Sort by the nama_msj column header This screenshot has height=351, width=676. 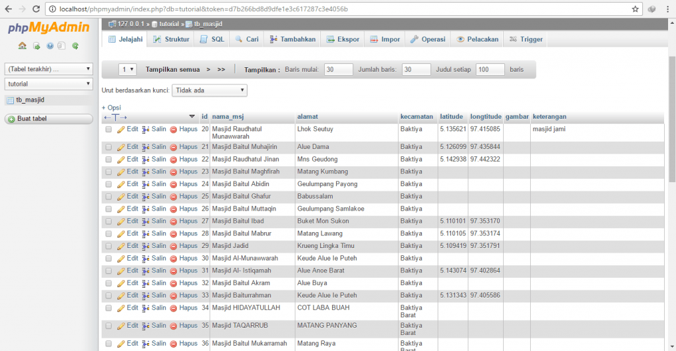click(228, 117)
